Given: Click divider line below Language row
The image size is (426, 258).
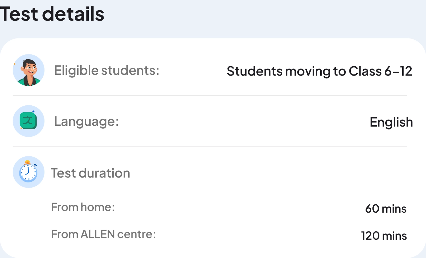Looking at the screenshot, I should coord(210,146).
